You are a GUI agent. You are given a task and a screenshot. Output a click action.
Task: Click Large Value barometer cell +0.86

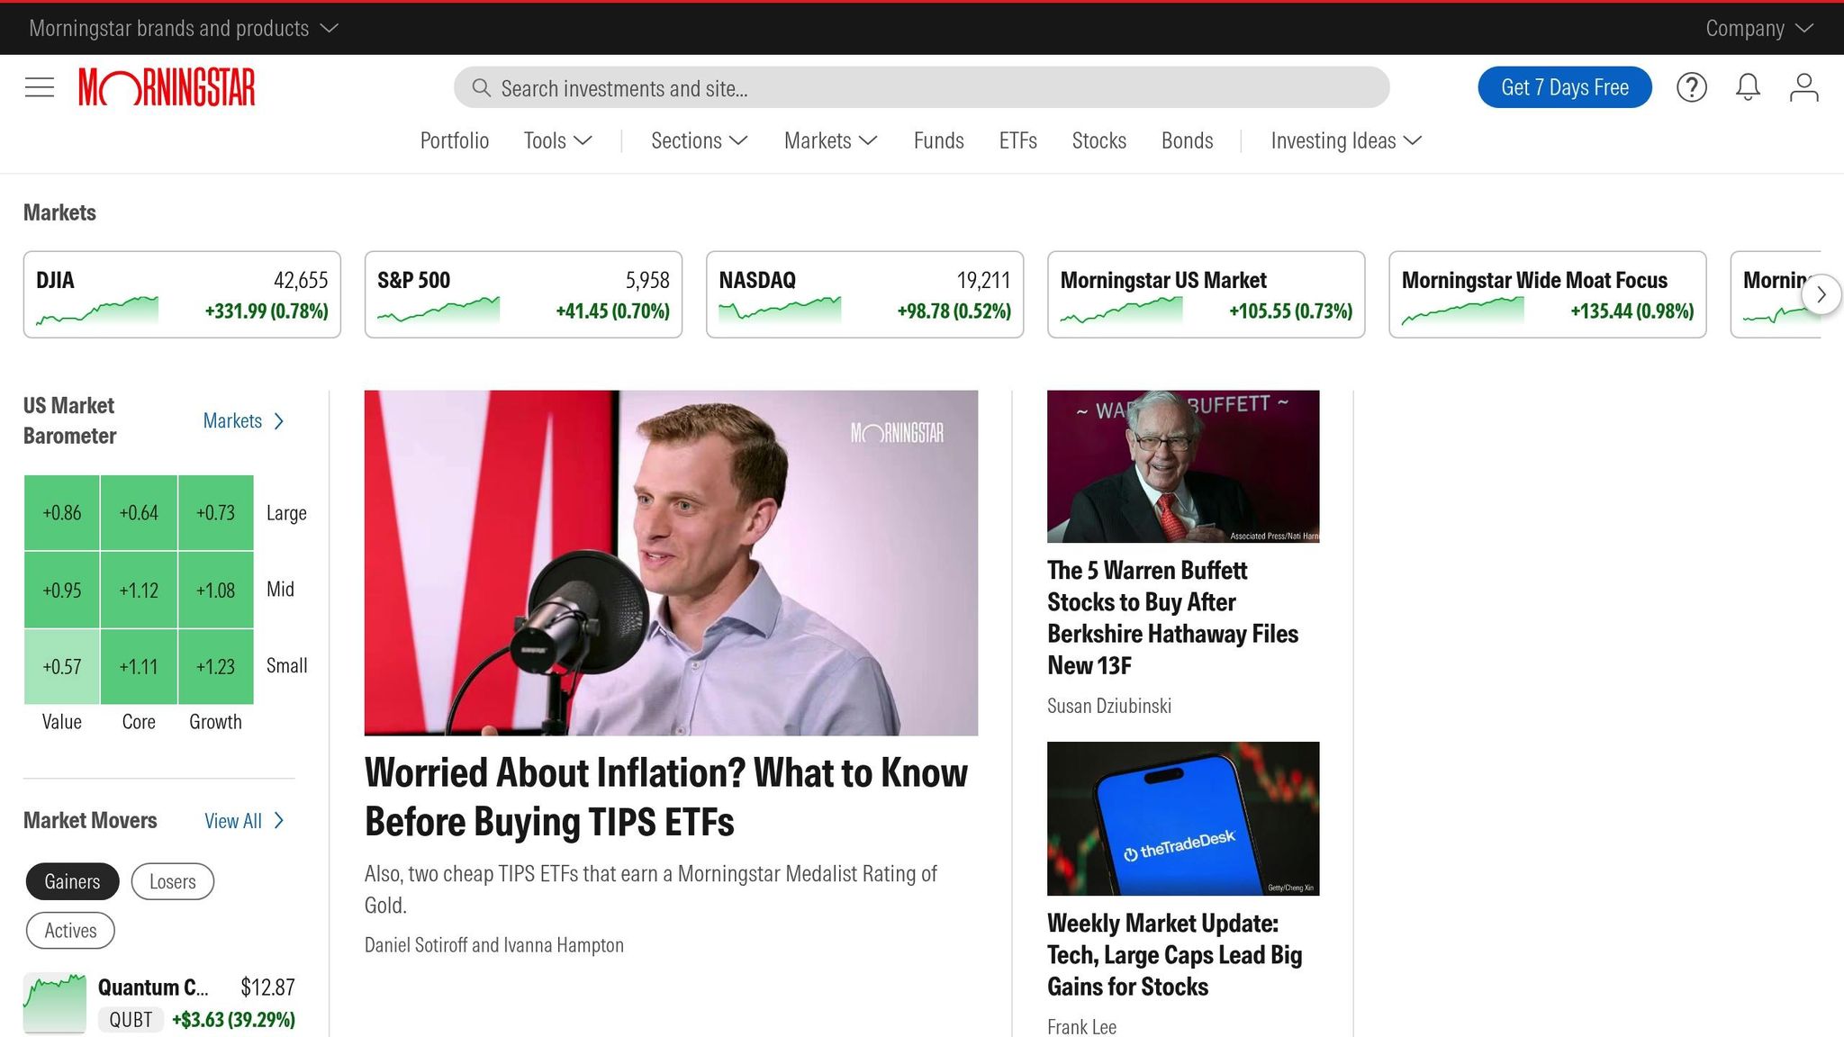pos(61,512)
